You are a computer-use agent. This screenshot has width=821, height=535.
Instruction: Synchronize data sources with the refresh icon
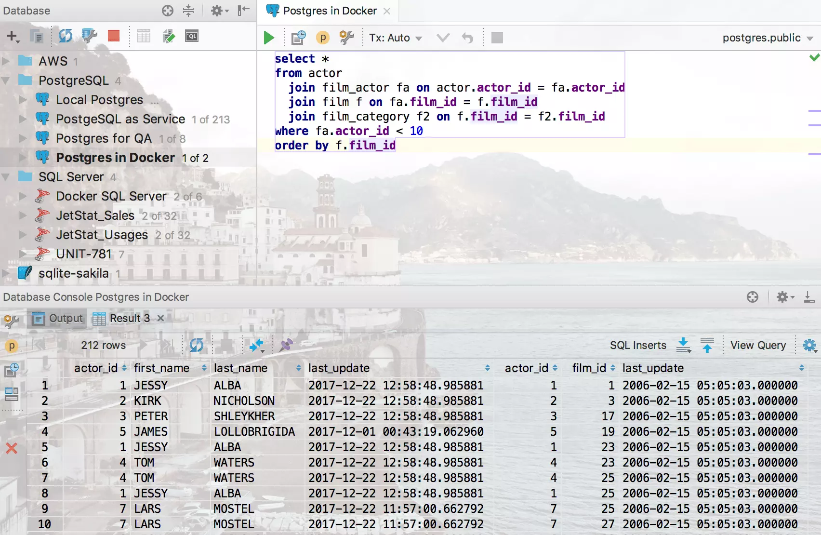66,36
